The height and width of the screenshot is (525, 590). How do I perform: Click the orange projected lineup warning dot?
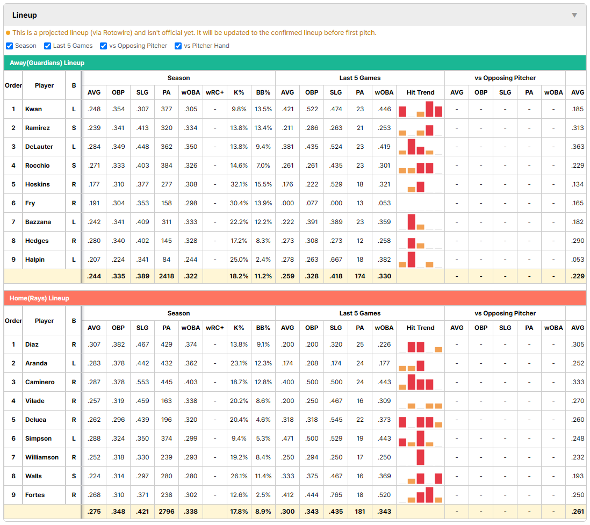tap(8, 33)
